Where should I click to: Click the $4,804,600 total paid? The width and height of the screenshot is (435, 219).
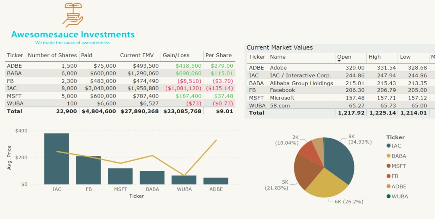point(99,111)
